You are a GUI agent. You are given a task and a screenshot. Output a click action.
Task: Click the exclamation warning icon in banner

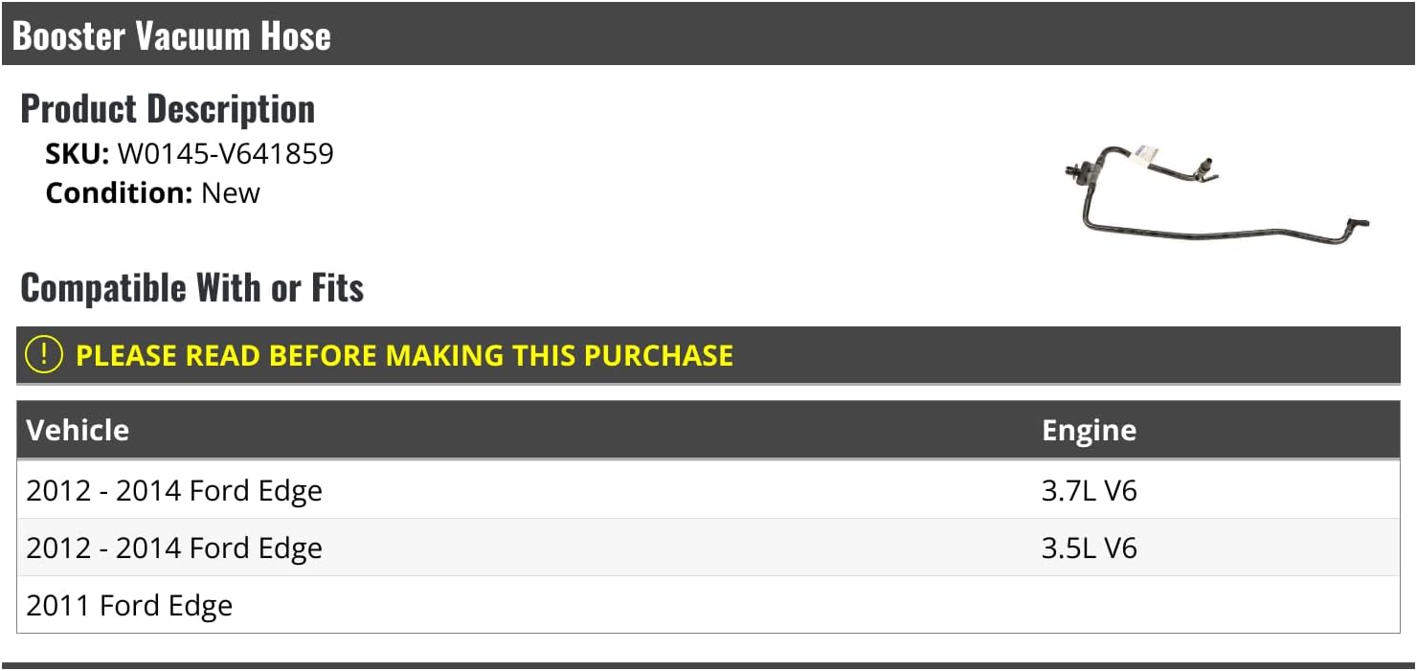pos(44,355)
